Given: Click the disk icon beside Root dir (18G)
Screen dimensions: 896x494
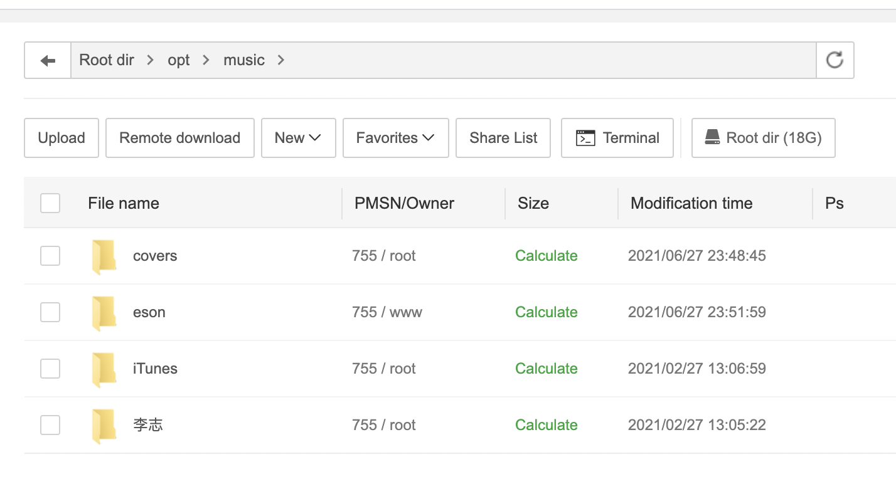Looking at the screenshot, I should pyautogui.click(x=712, y=137).
